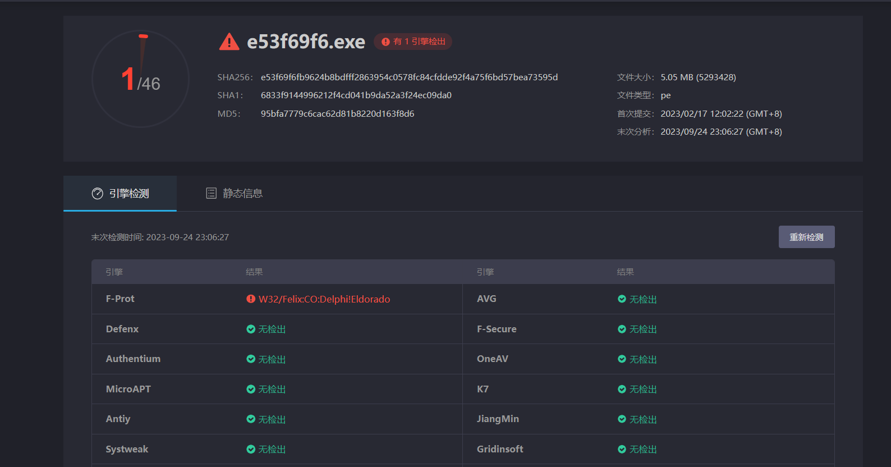Click the green check icon for Systweak
891x467 pixels.
[x=251, y=449]
